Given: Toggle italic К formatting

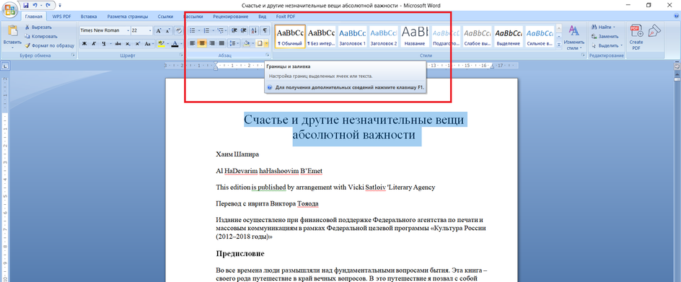Looking at the screenshot, I should click(x=94, y=43).
